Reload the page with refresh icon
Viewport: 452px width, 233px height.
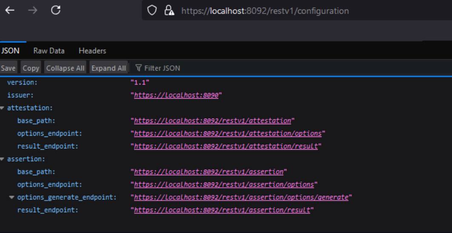pos(56,10)
